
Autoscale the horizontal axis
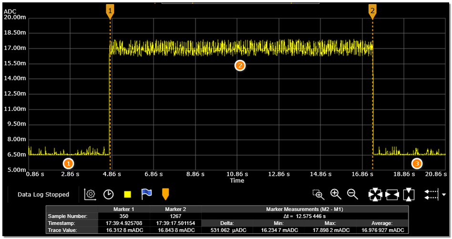click(x=392, y=195)
